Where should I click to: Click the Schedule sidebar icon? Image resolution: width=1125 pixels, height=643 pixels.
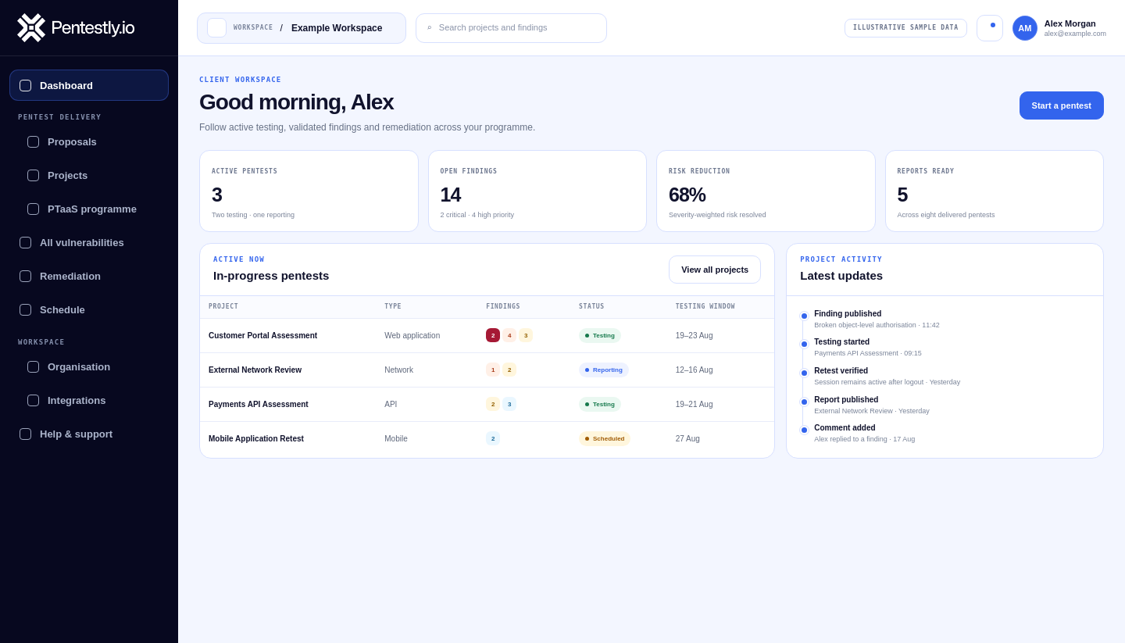point(26,309)
